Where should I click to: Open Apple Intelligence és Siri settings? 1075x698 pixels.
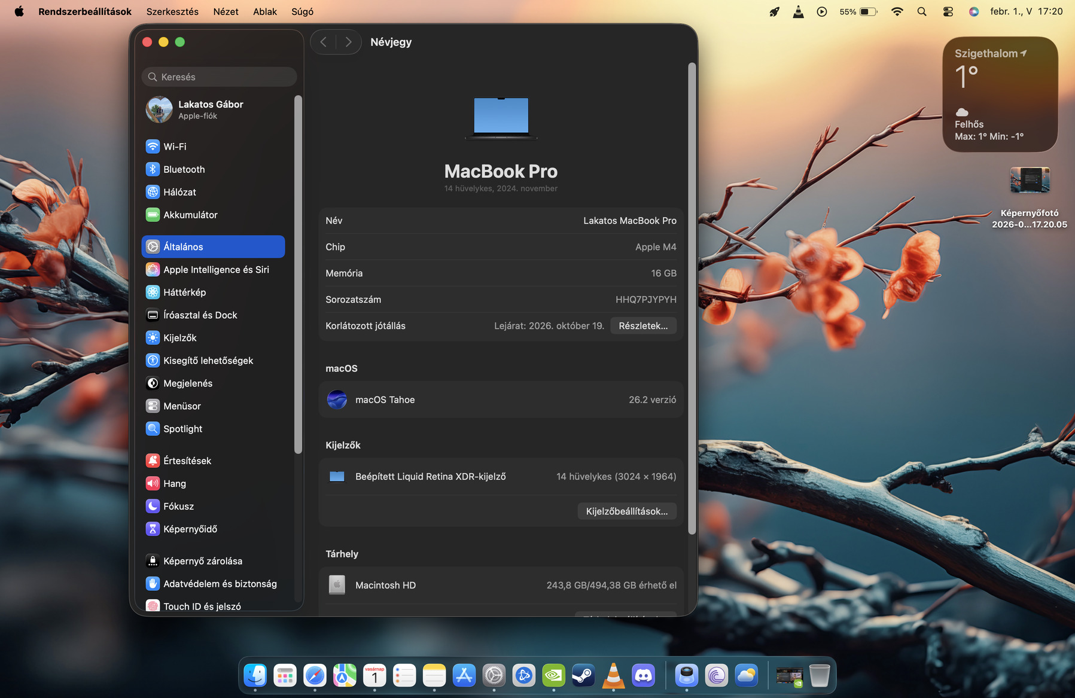tap(213, 270)
